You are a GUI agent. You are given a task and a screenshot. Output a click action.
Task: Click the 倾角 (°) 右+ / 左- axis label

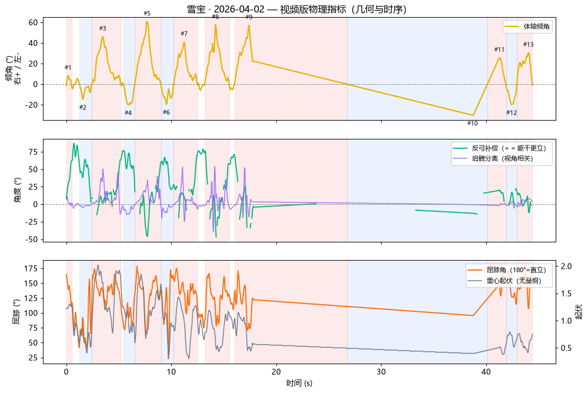pyautogui.click(x=13, y=69)
